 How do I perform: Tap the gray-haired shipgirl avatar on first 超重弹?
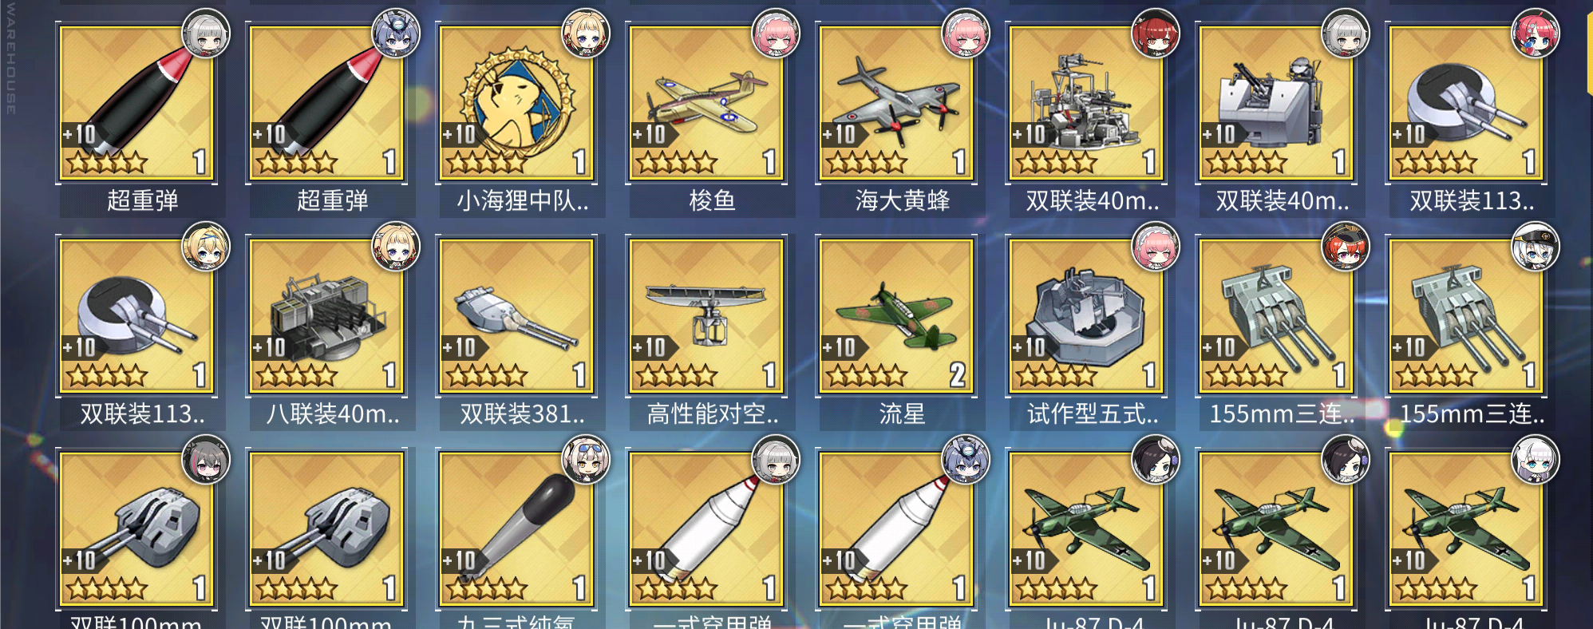pos(206,34)
